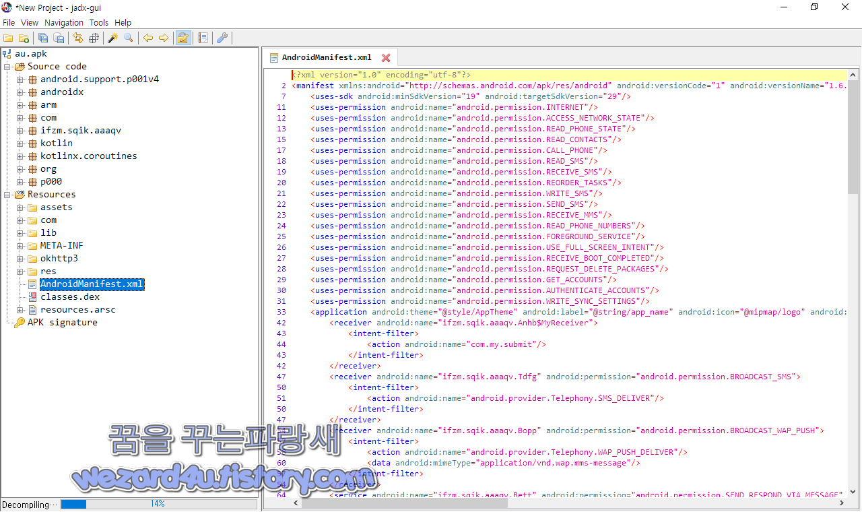Select the com folder under Resources
The width and height of the screenshot is (862, 512).
pyautogui.click(x=48, y=220)
